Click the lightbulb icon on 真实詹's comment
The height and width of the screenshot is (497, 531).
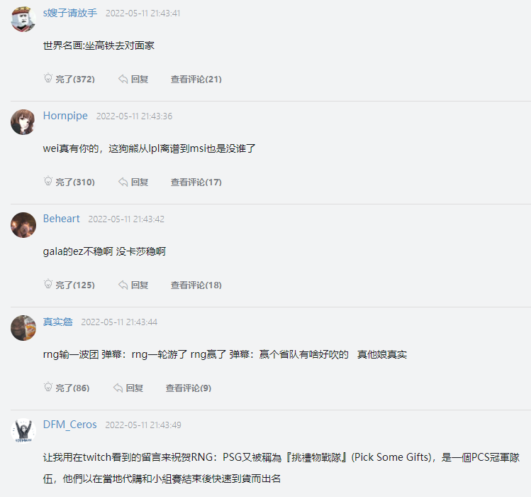click(x=48, y=388)
